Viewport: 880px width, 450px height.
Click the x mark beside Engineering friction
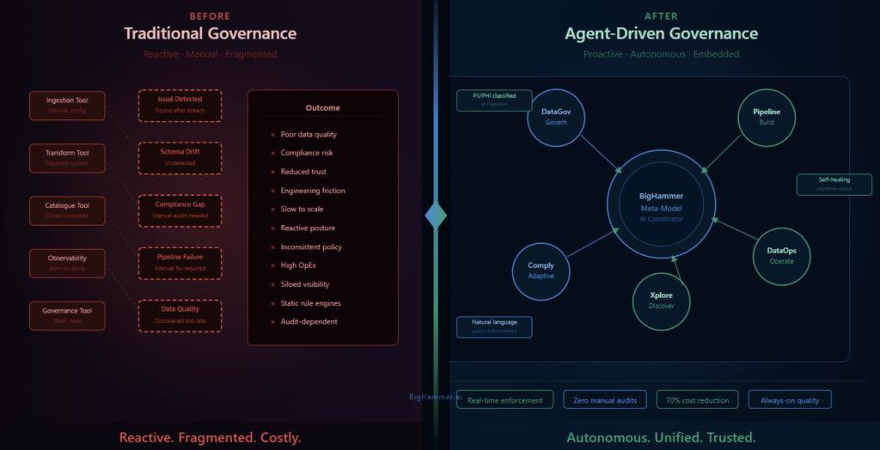(272, 191)
